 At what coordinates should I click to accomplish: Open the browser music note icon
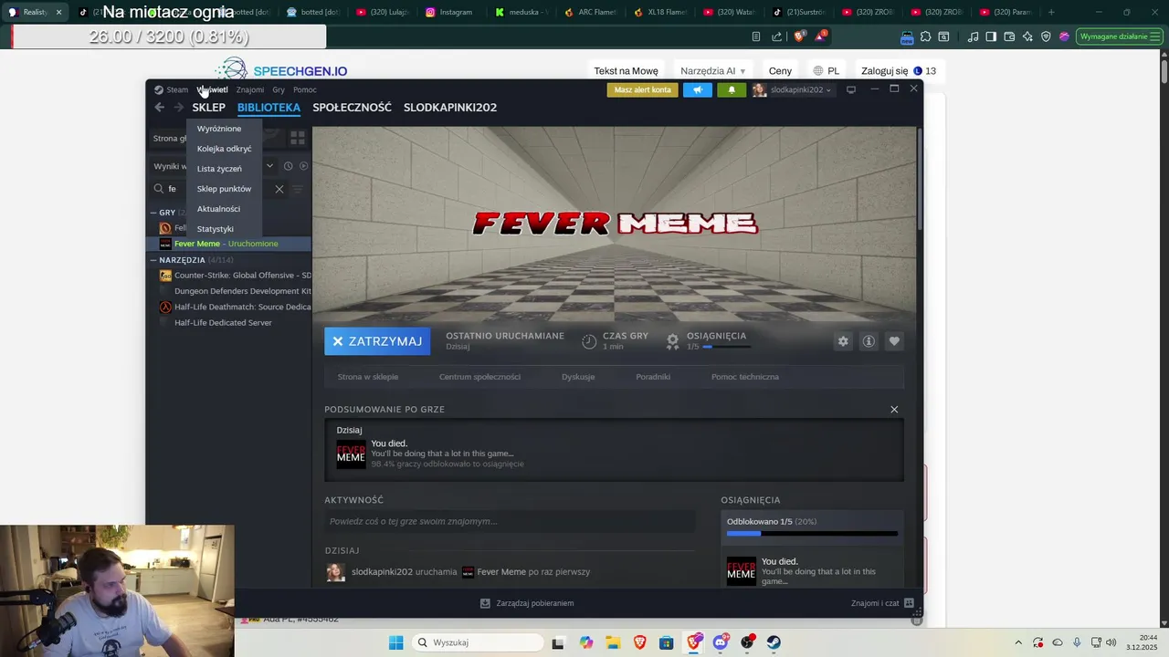click(973, 36)
